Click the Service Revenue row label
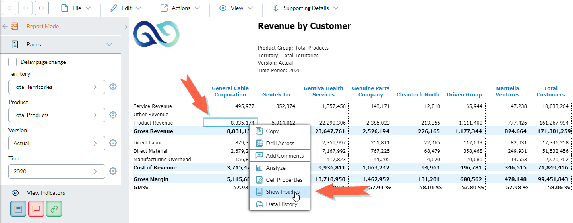Image resolution: width=573 pixels, height=223 pixels. (153, 106)
